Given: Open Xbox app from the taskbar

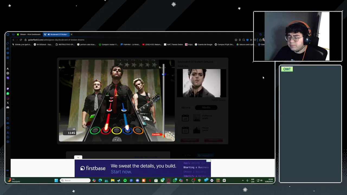Looking at the screenshot, I should pyautogui.click(x=162, y=180).
